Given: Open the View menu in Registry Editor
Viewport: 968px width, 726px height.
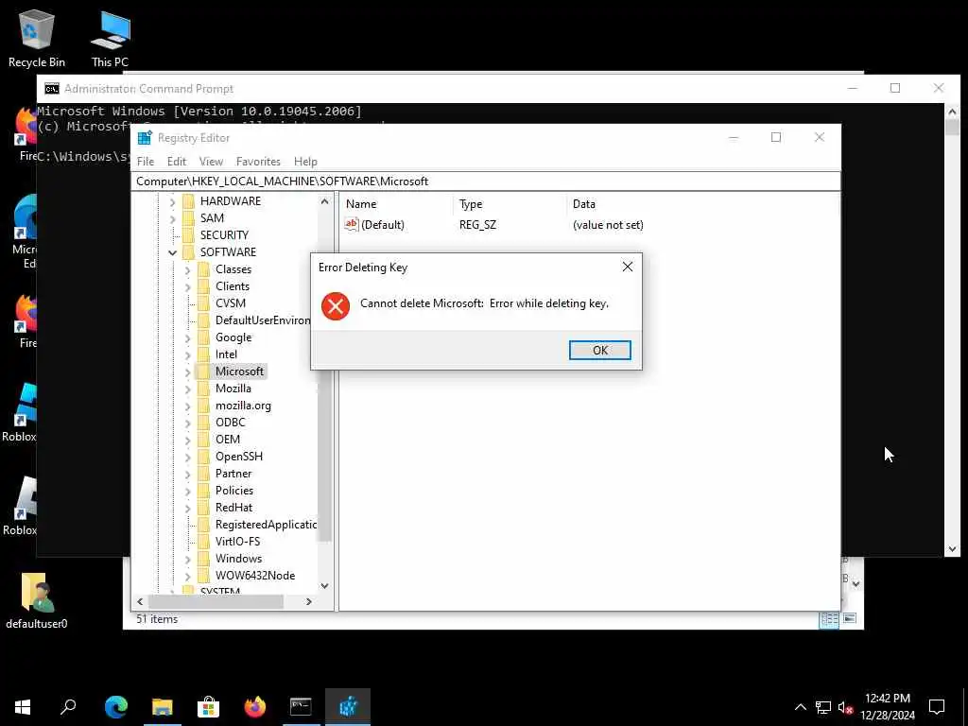Looking at the screenshot, I should click(211, 161).
